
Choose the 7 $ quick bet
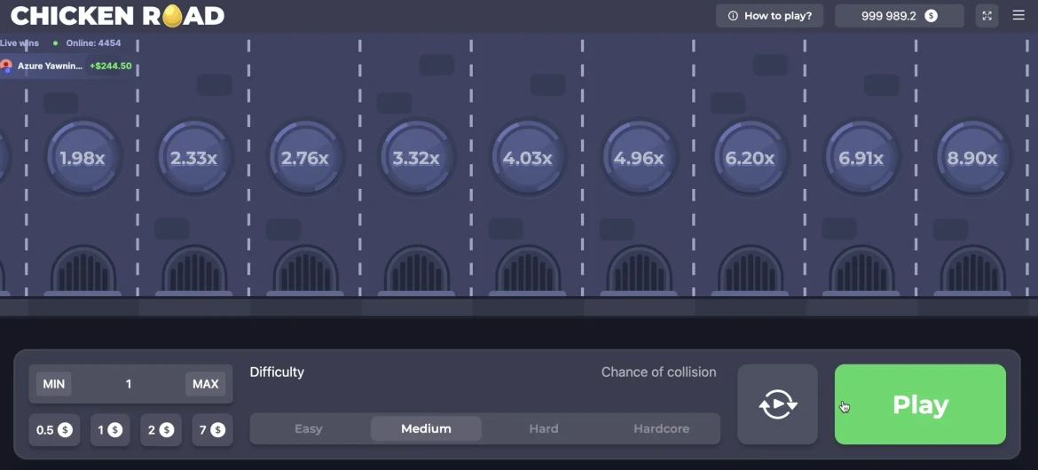tap(212, 430)
